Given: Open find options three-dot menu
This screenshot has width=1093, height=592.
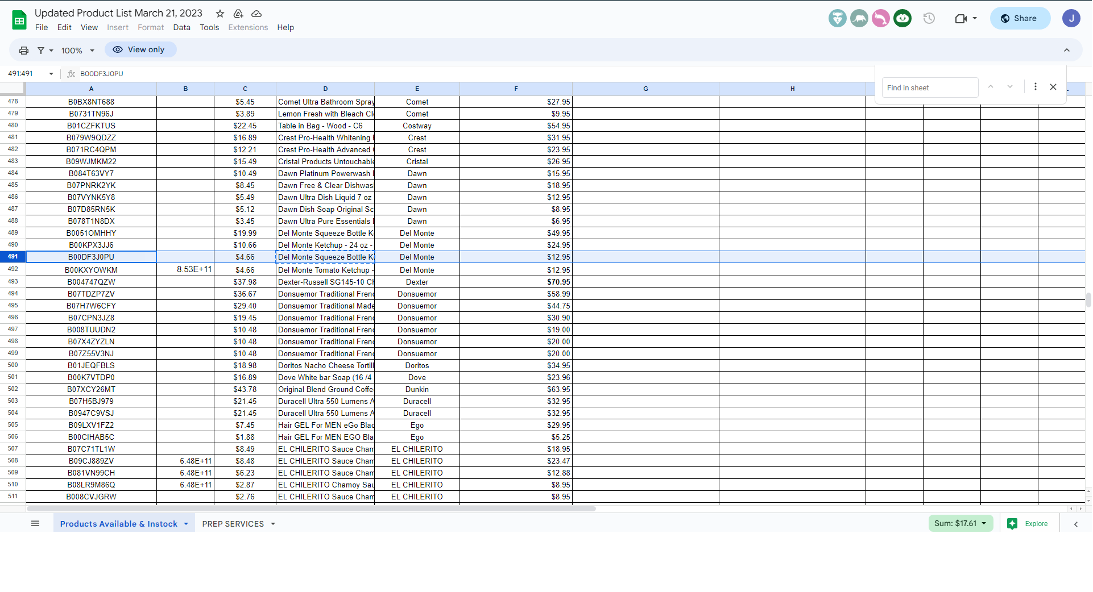Looking at the screenshot, I should pos(1036,87).
